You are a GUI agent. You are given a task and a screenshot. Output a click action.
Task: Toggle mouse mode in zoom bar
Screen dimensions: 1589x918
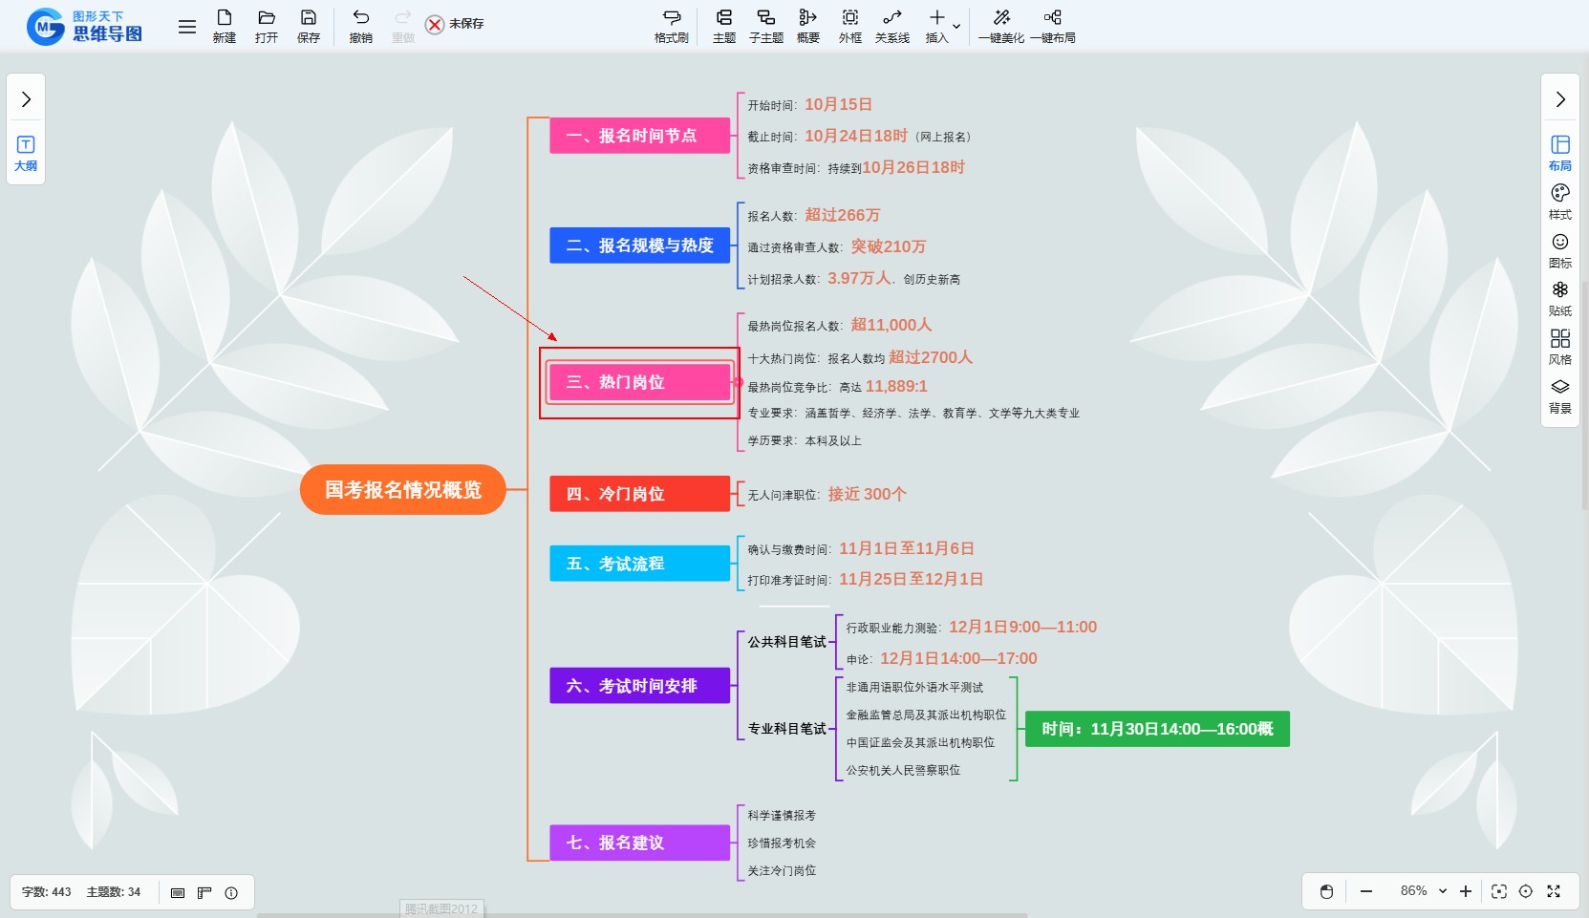[x=1326, y=891]
